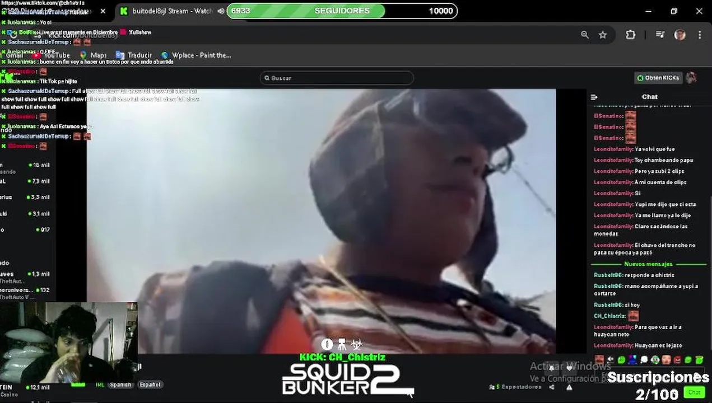
Task: Select the last green emote in emote bar
Action: point(700,359)
